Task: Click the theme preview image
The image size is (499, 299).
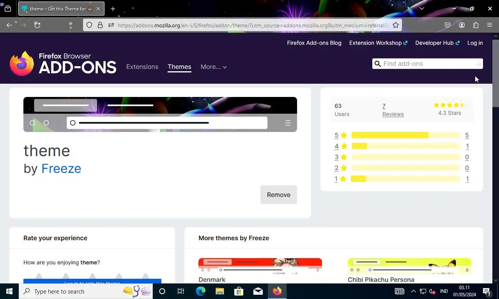Action: point(160,114)
